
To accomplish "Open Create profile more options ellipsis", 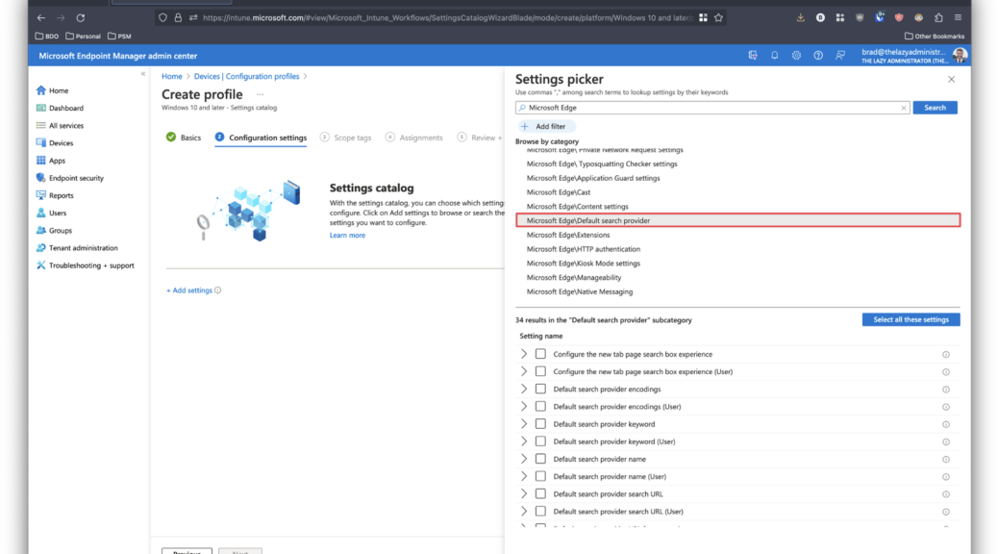I will point(261,94).
